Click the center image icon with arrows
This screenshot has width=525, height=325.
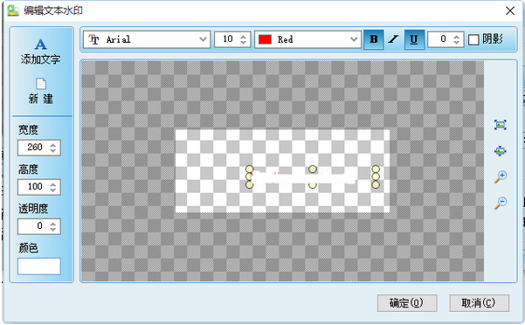tap(501, 151)
